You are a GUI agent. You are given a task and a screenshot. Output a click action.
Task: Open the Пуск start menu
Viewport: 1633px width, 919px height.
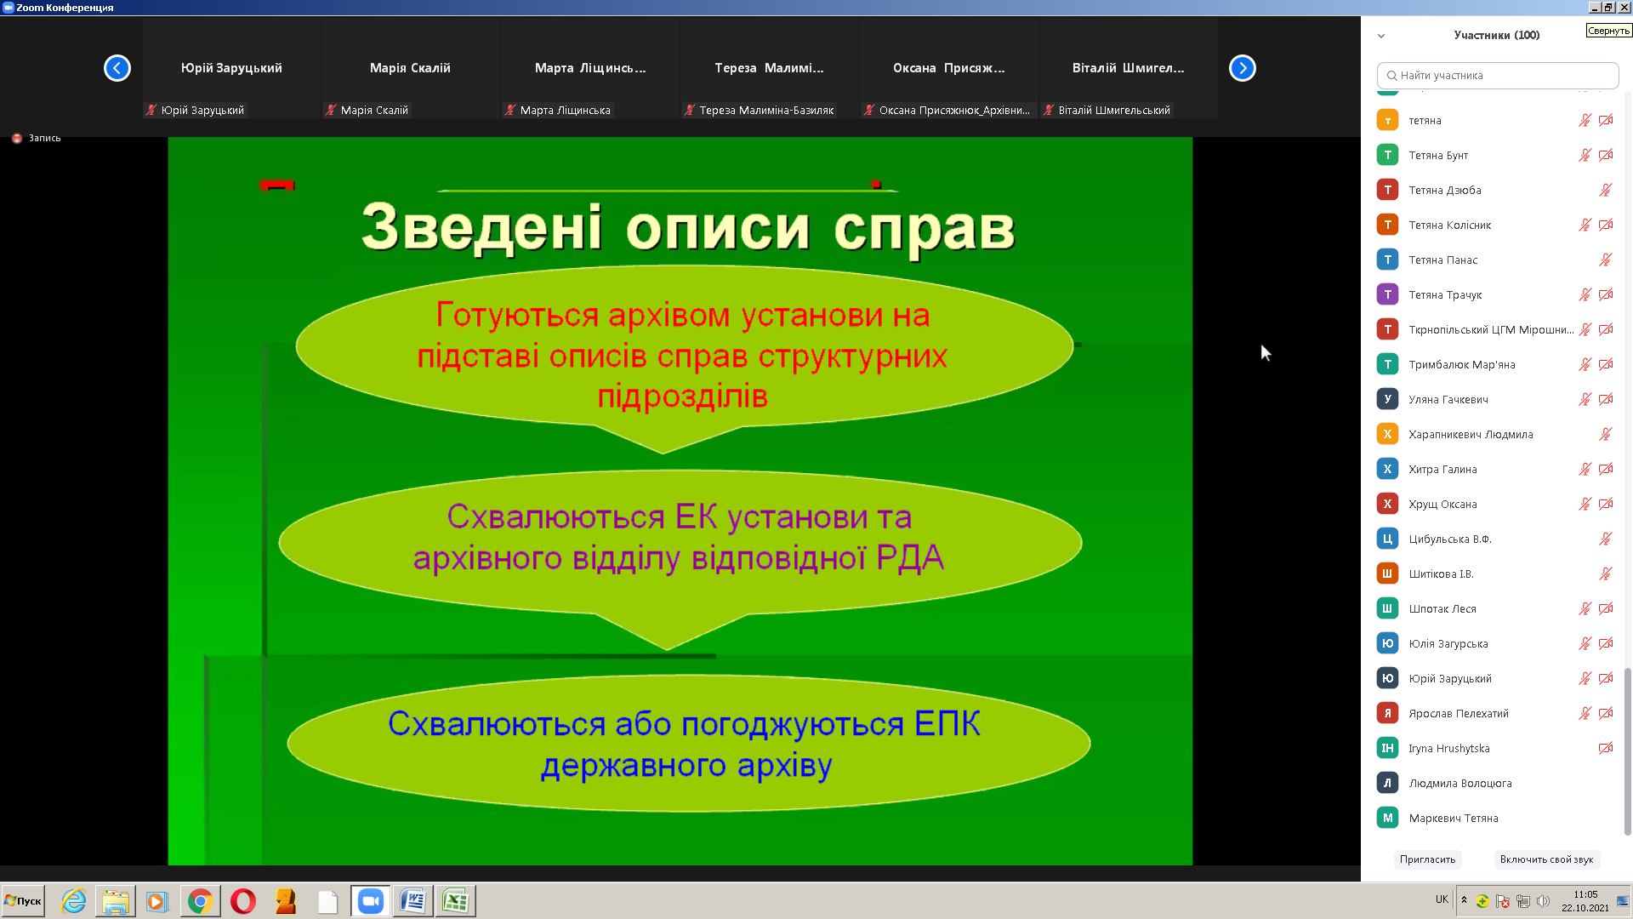pyautogui.click(x=23, y=901)
